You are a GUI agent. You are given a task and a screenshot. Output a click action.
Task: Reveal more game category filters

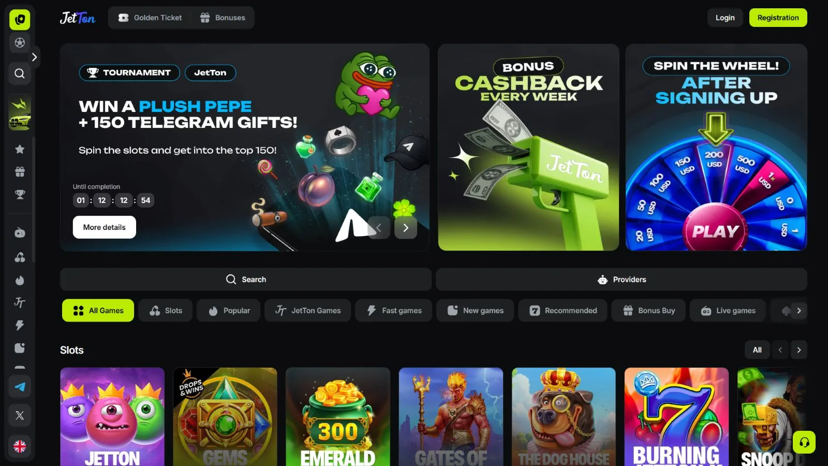799,311
